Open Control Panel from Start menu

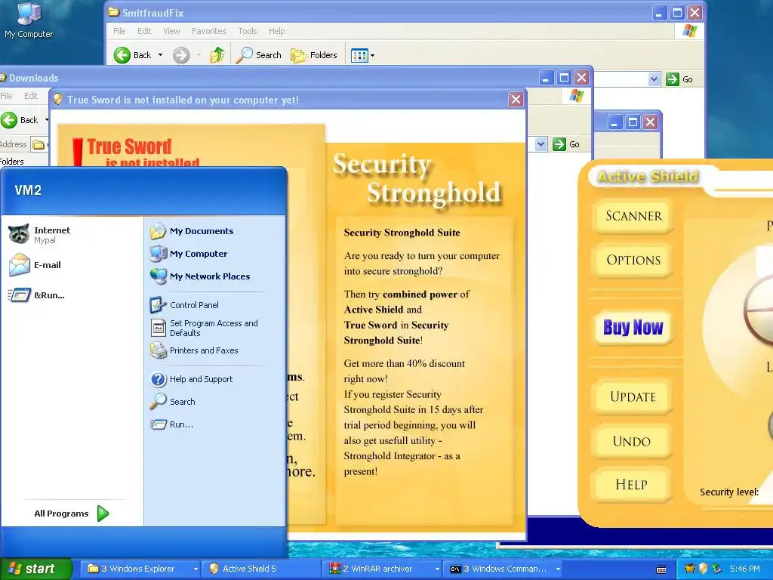[184, 305]
